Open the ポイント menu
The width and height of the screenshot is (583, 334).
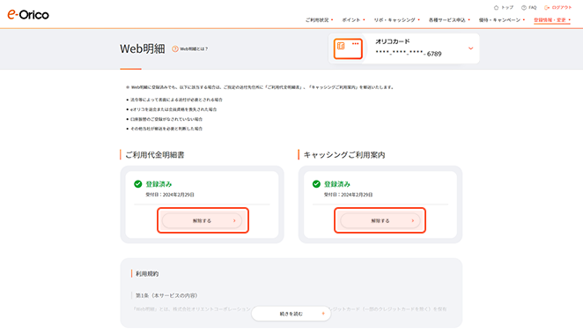353,20
